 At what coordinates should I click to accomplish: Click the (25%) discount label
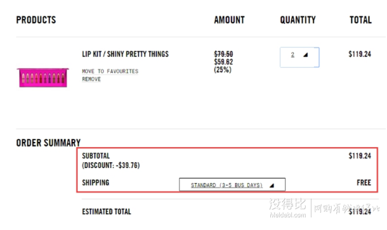pyautogui.click(x=223, y=70)
